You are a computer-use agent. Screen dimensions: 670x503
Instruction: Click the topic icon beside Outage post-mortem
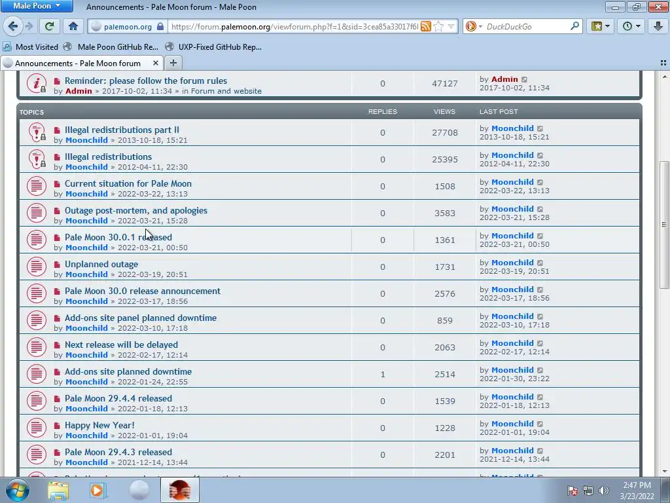37,213
